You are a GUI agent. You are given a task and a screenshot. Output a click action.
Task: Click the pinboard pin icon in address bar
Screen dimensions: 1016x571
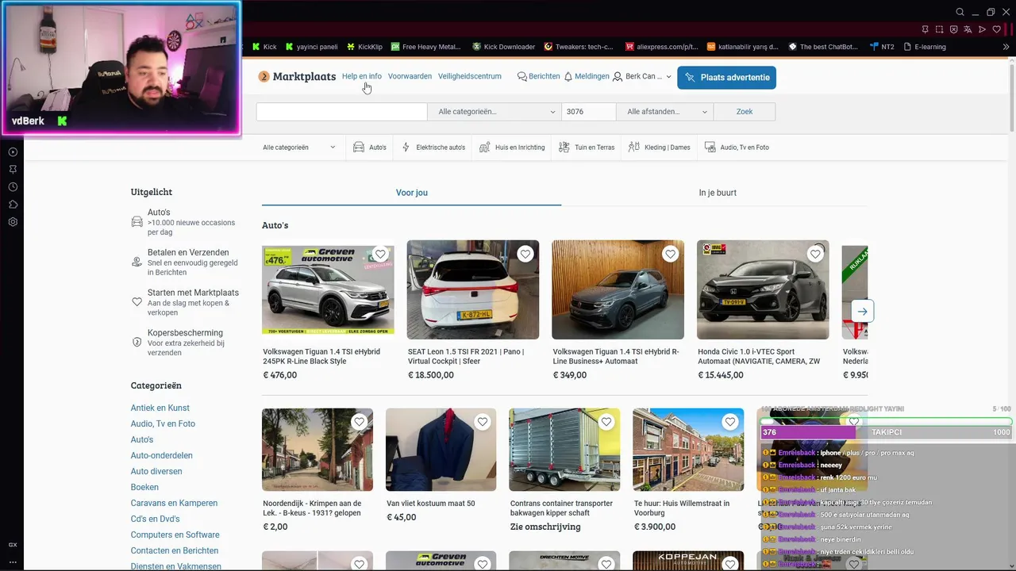(x=926, y=29)
